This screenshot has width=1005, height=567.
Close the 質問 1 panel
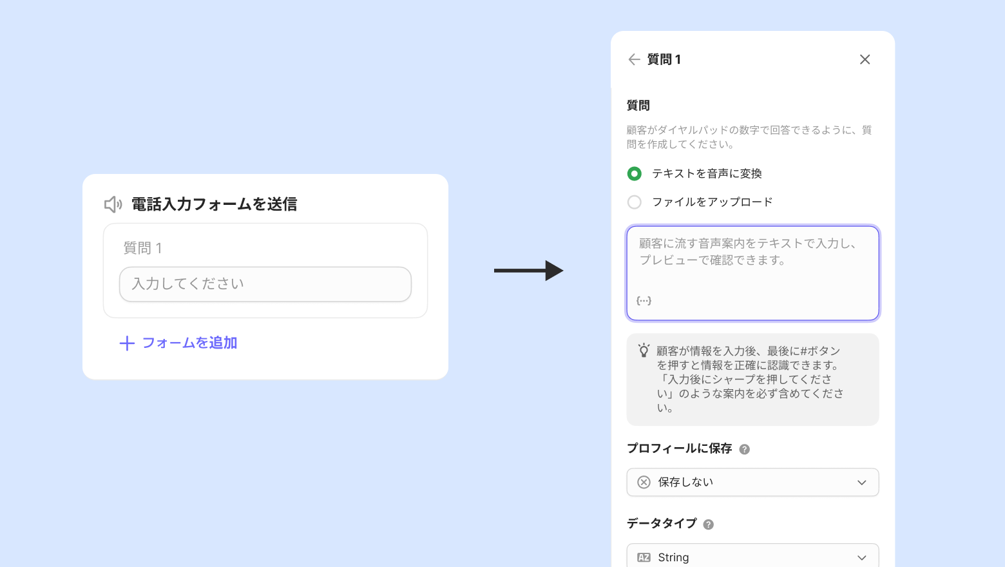pos(865,59)
